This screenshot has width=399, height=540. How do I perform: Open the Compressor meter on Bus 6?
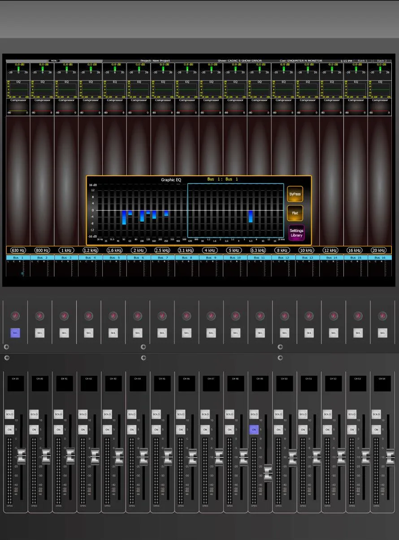click(139, 107)
